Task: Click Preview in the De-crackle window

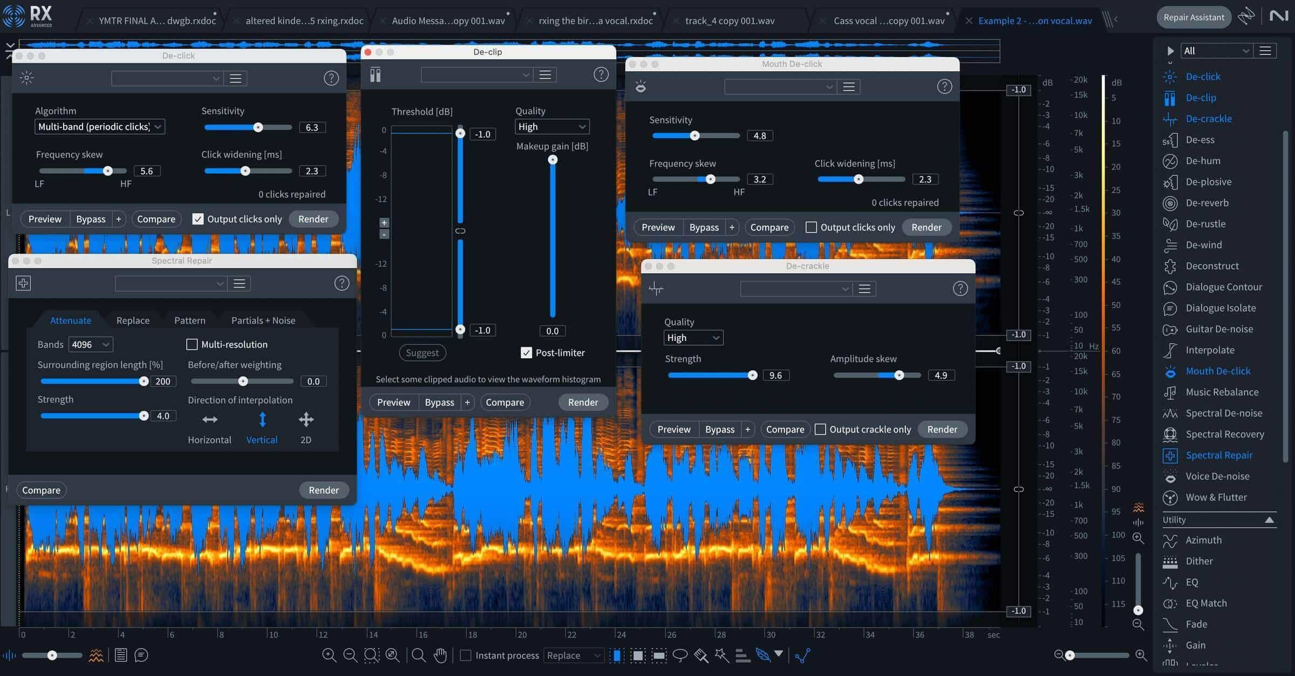Action: 674,429
